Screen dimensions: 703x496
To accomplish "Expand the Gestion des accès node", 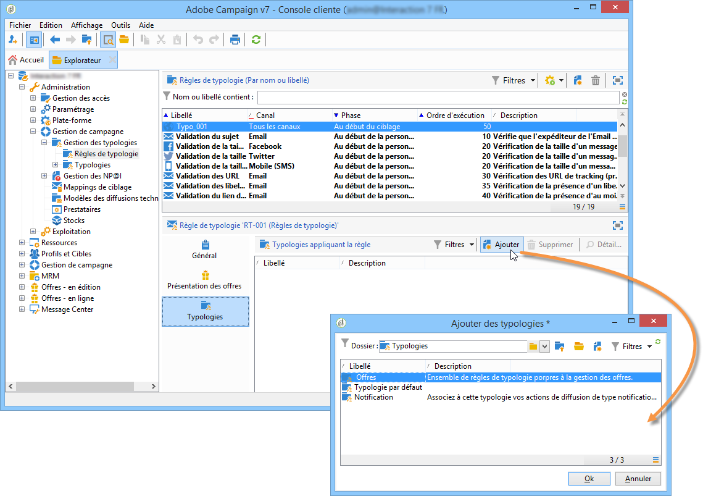I will [33, 98].
